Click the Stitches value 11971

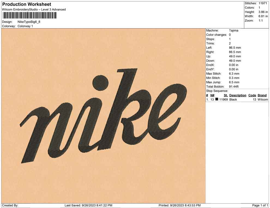[263, 3]
